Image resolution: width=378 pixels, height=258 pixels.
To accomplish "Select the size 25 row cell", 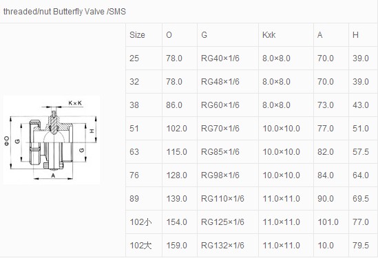I will click(x=144, y=58).
